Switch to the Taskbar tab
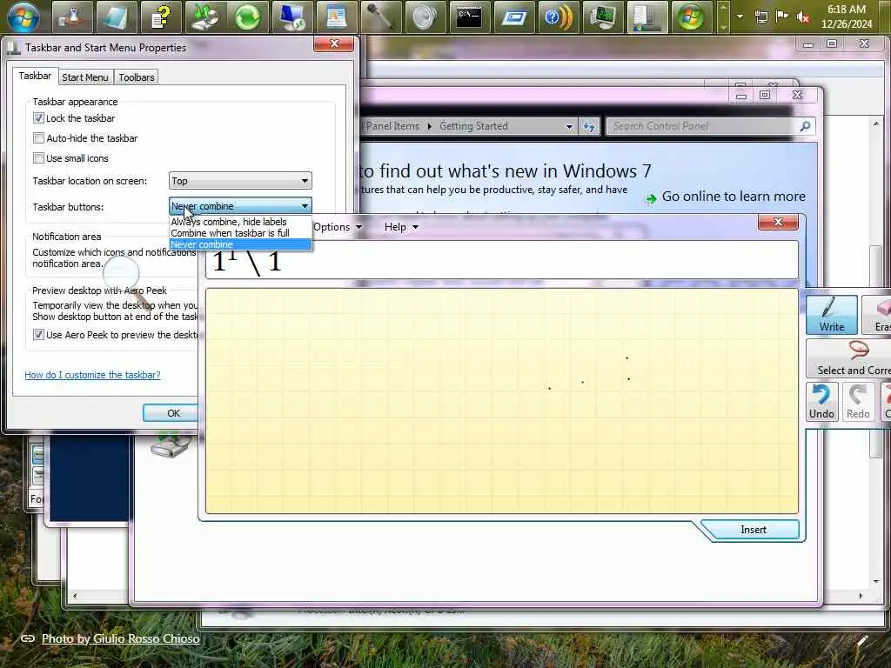This screenshot has width=891, height=668. coord(35,76)
